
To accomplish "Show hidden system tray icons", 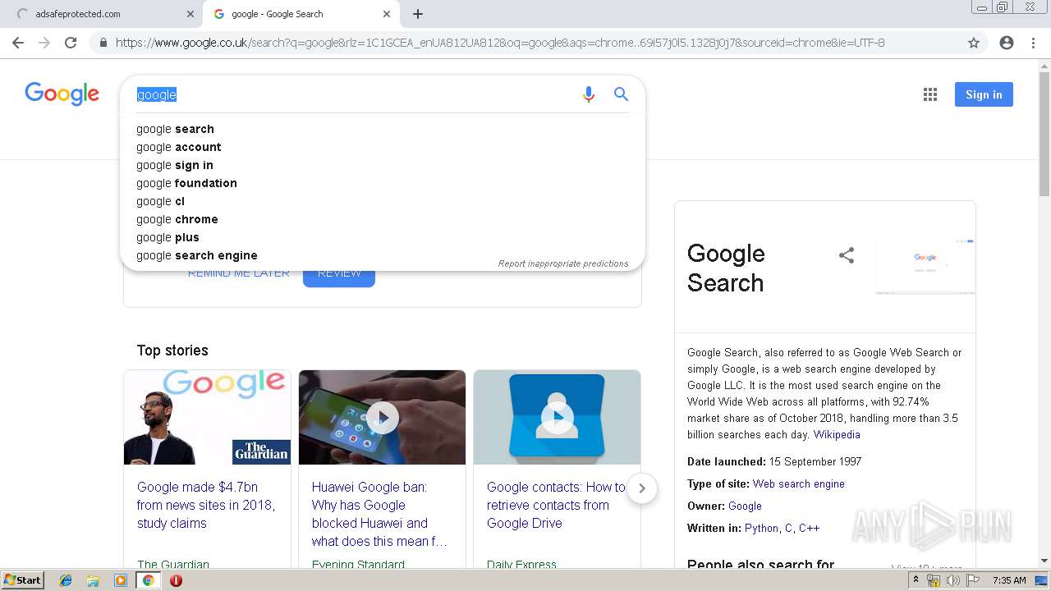I will pyautogui.click(x=916, y=580).
